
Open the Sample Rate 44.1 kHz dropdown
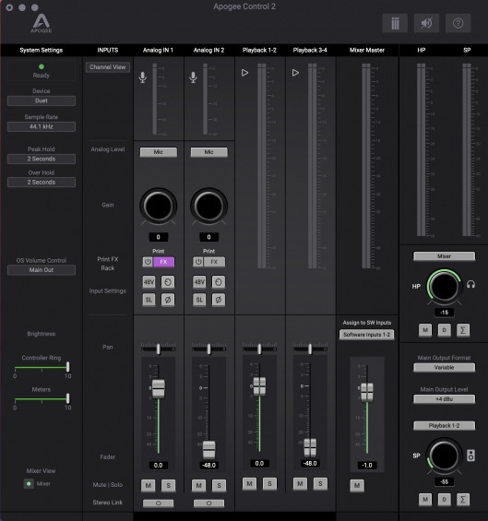pyautogui.click(x=42, y=126)
